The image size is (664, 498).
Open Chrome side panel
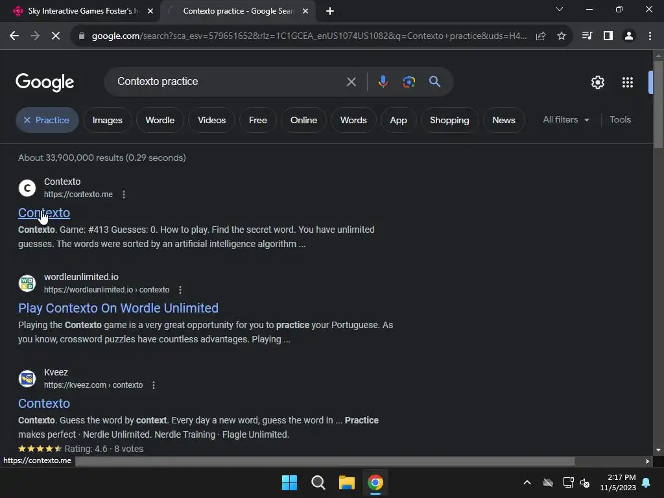(608, 36)
